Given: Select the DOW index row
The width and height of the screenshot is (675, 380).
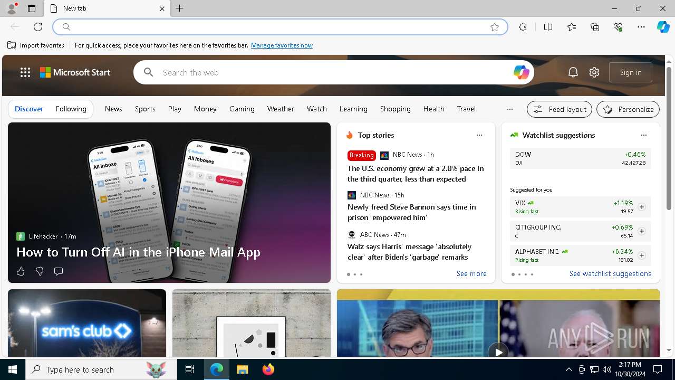Looking at the screenshot, I should pyautogui.click(x=581, y=158).
